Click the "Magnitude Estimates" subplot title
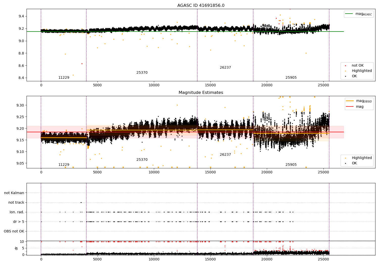 pyautogui.click(x=201, y=92)
